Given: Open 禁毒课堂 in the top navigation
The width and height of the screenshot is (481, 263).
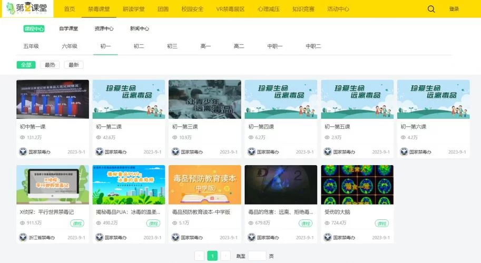Looking at the screenshot, I should (99, 9).
